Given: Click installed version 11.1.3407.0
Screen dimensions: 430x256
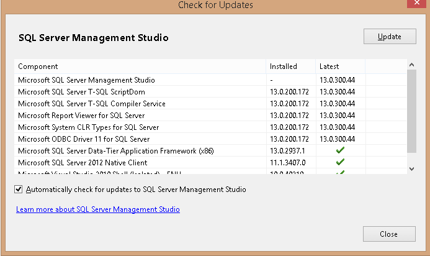Looking at the screenshot, I should tap(288, 163).
